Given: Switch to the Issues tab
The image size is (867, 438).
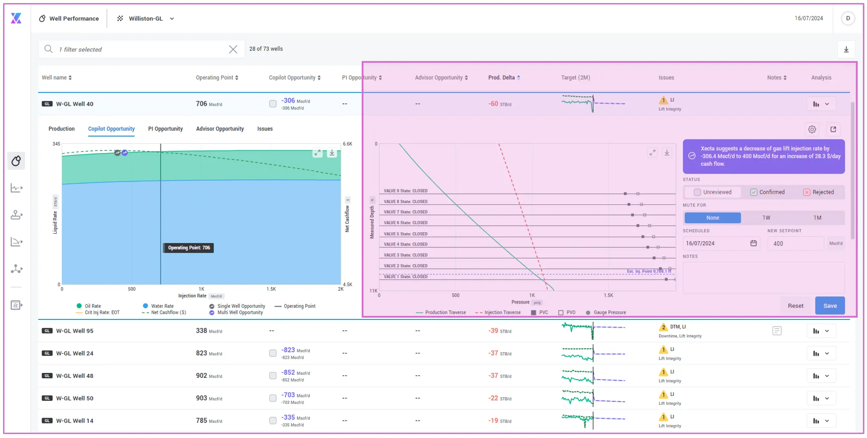Looking at the screenshot, I should 265,129.
